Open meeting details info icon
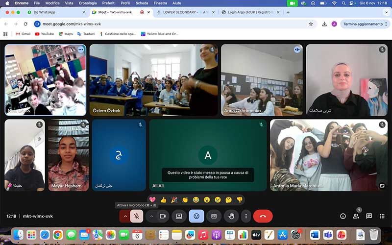Image resolution: width=392 pixels, height=245 pixels. point(343,216)
